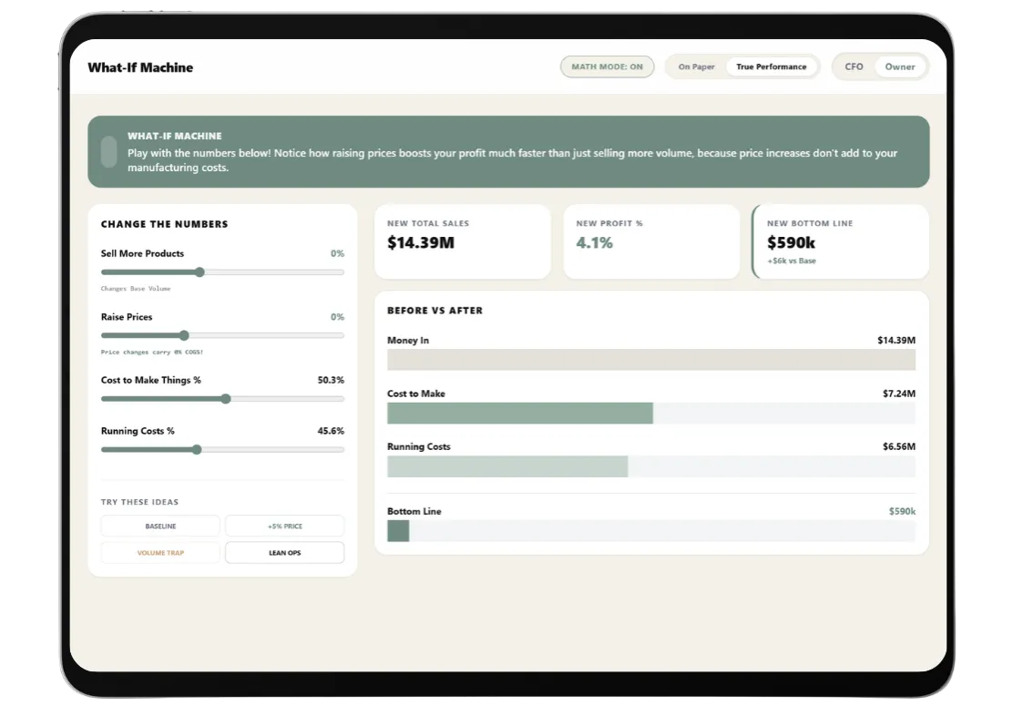Click the TRY THESE IDEAS label
This screenshot has height=706, width=1013.
pos(139,502)
